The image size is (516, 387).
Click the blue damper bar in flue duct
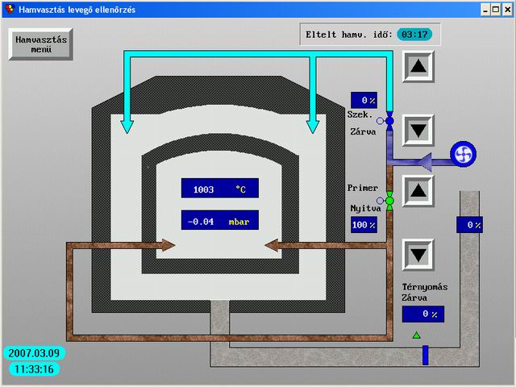pyautogui.click(x=426, y=355)
